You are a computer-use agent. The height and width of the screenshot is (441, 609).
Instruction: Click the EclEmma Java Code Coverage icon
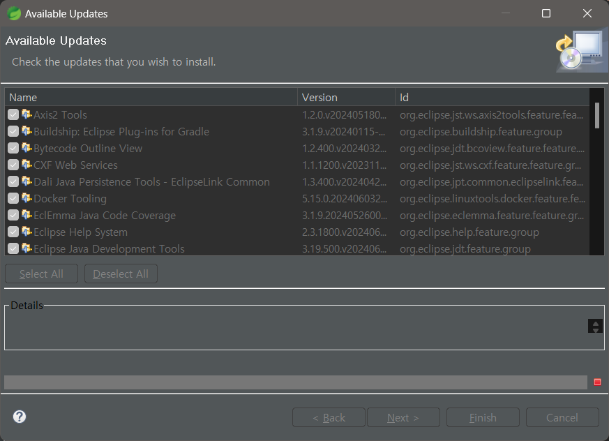[27, 214]
